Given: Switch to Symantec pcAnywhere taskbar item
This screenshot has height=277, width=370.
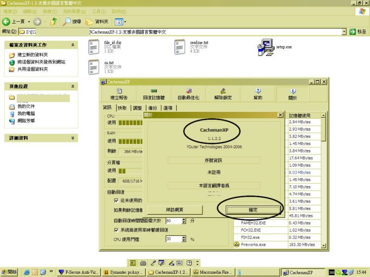Looking at the screenshot, I should 123,272.
